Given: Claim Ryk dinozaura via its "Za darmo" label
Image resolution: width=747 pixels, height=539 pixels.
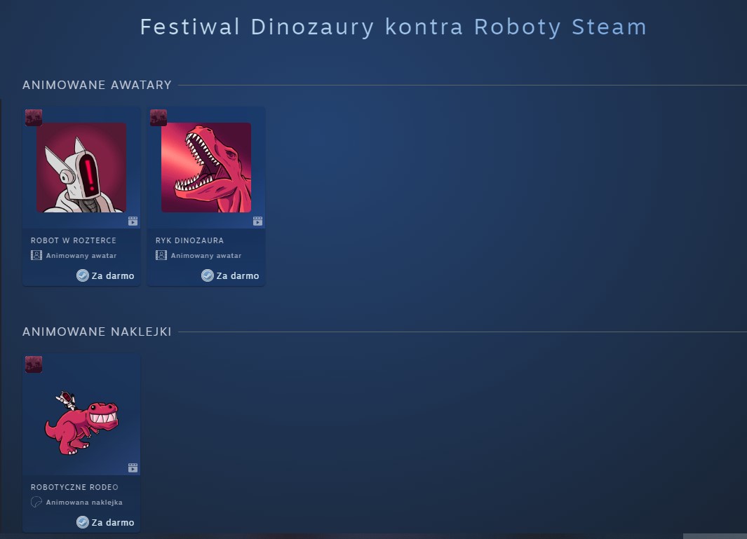Looking at the screenshot, I should 237,276.
